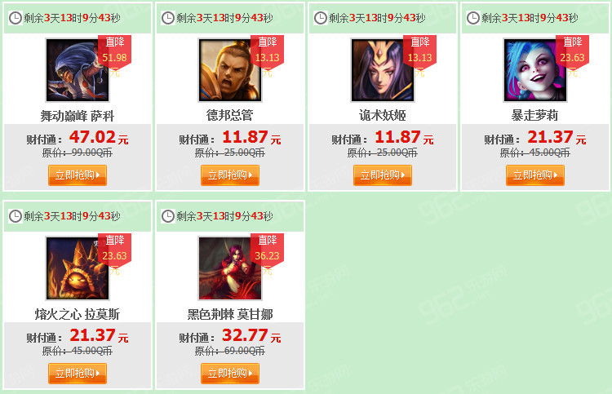The image size is (612, 394).
Task: Click 立即抢购 for 黑色荆棘 莫甘娜
Action: 230,374
